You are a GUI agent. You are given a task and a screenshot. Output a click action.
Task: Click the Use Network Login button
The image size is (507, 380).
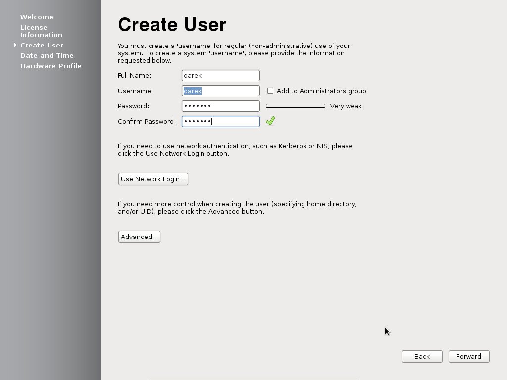pyautogui.click(x=153, y=179)
